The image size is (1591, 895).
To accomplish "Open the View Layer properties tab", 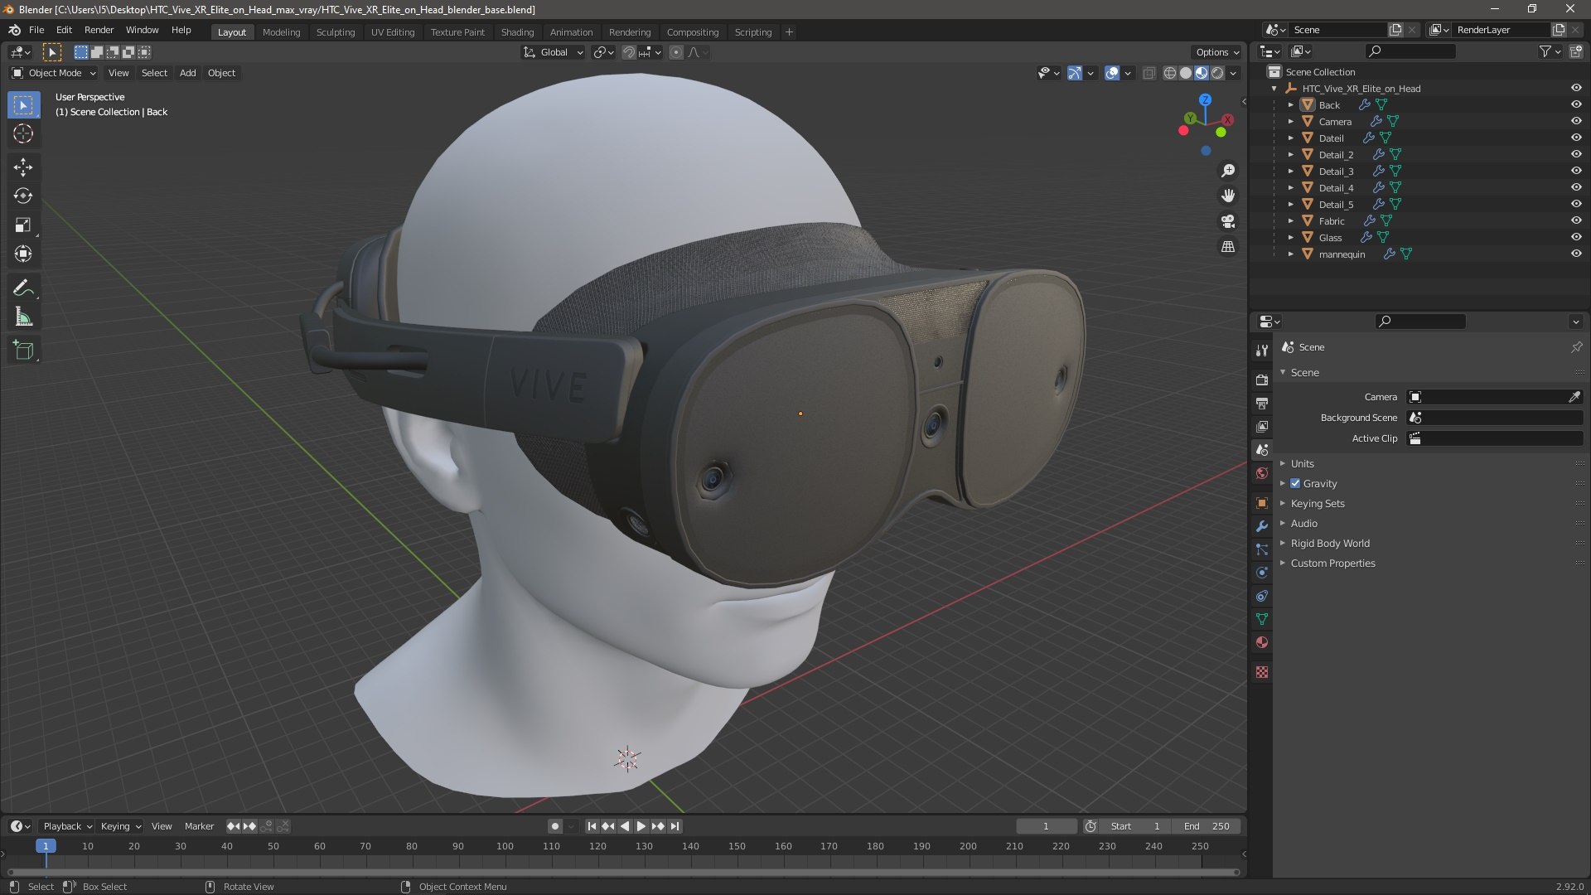I will pyautogui.click(x=1262, y=426).
